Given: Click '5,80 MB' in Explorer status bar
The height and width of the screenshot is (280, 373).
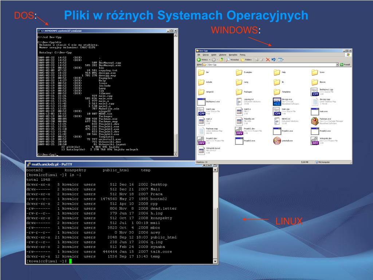Looking at the screenshot, I should point(305,162).
